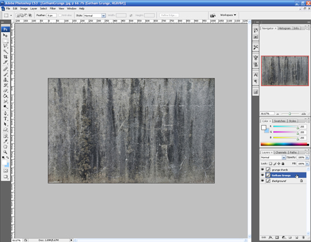311x242 pixels.
Task: Toggle Lock position
Action: 279,164
